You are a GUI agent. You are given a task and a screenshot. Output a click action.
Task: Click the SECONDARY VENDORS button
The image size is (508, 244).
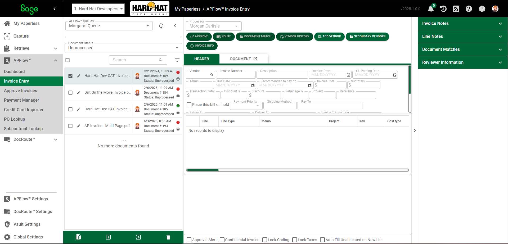(367, 37)
